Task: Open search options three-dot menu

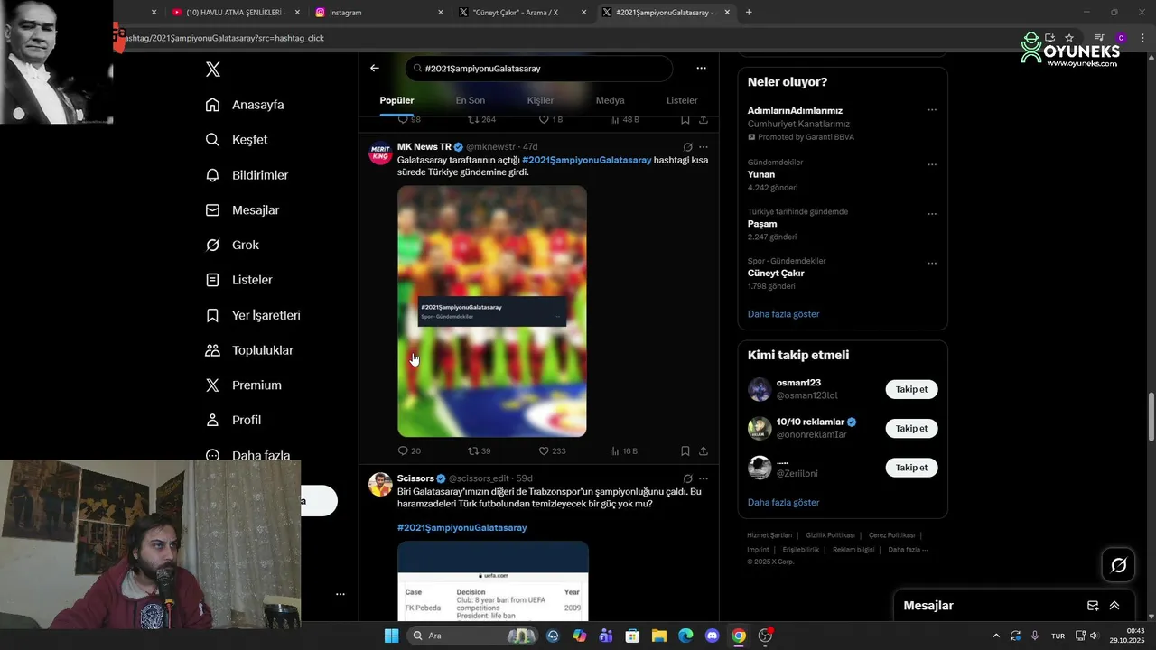Action: 701,68
